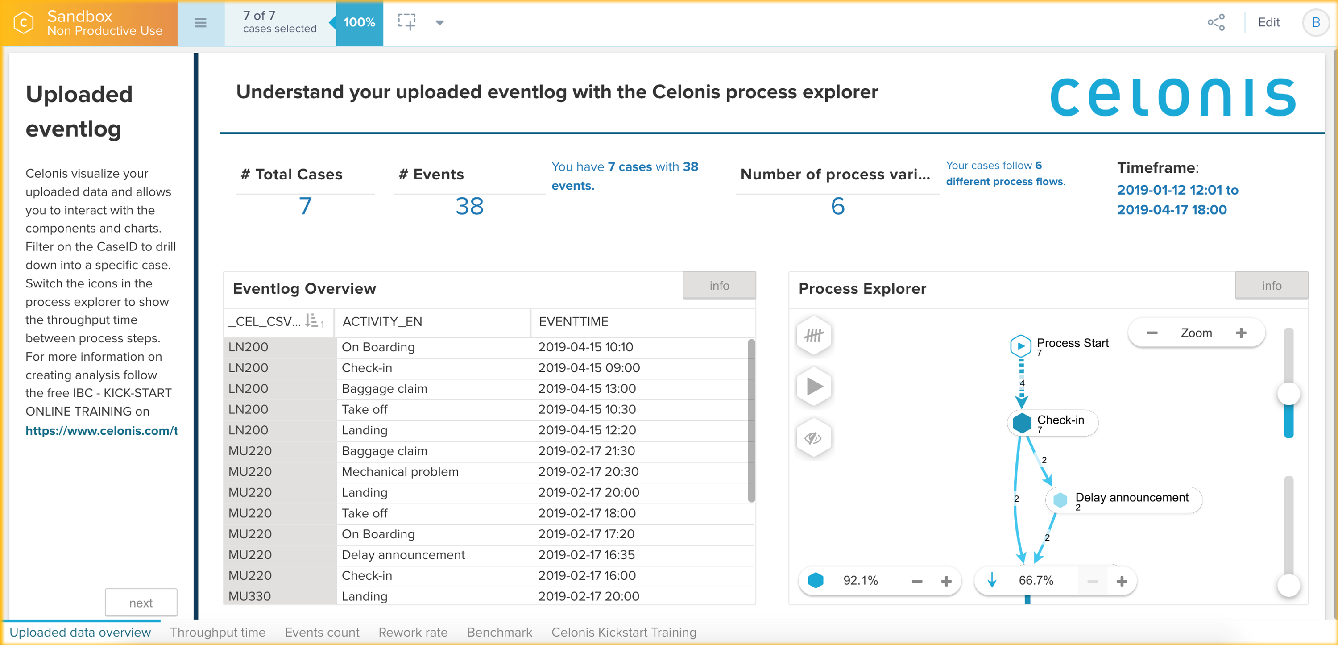Switch to Uploaded data overview tab
The width and height of the screenshot is (1338, 645).
[x=80, y=632]
